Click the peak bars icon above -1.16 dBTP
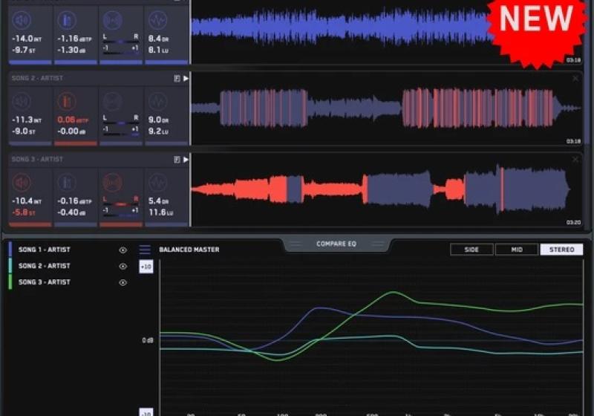The image size is (594, 416). coord(67,20)
